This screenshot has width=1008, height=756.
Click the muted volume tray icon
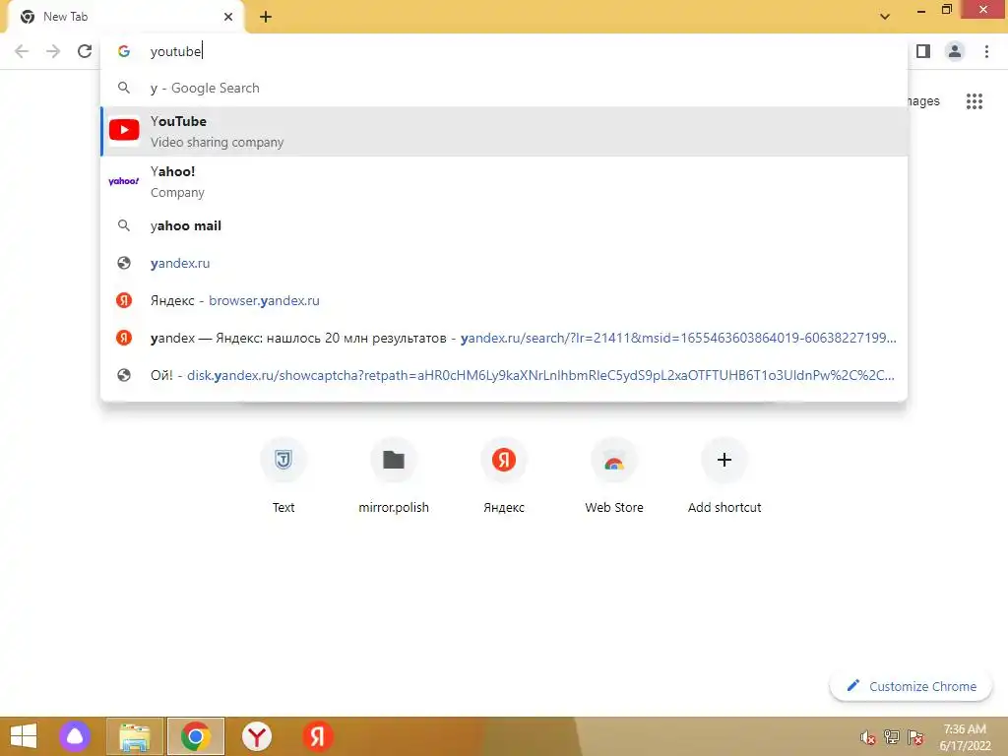[868, 737]
